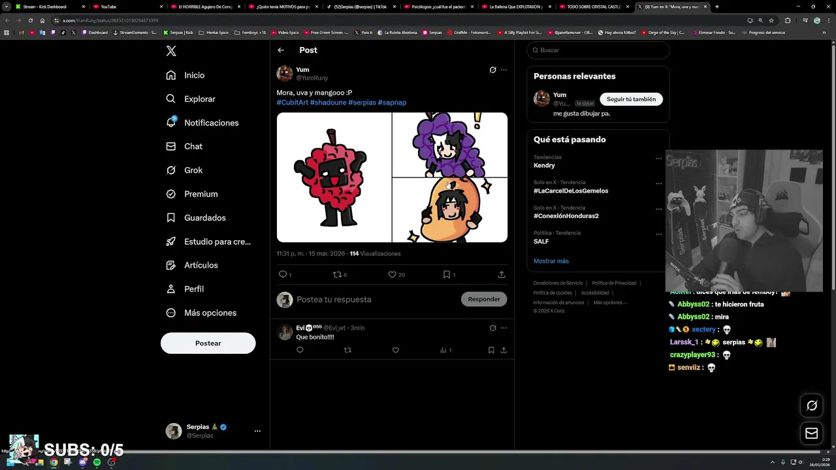Image resolution: width=836 pixels, height=470 pixels.
Task: Open options for Kendry trend
Action: pos(659,159)
